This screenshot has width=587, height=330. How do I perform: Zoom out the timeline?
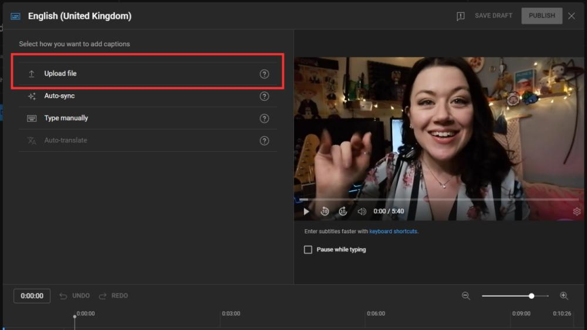(x=465, y=296)
